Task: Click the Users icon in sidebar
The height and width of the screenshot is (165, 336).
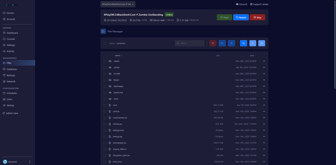Action: 4,99
